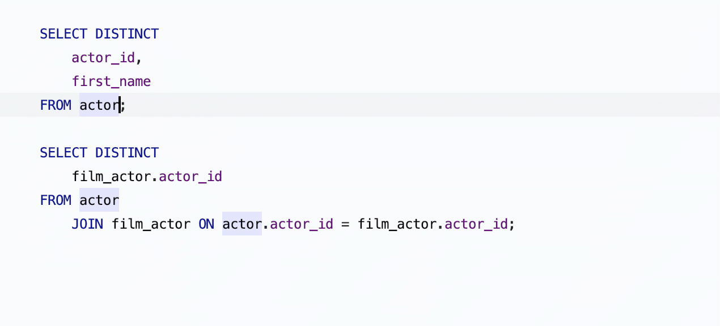Viewport: 720px width, 326px height.
Task: Click actor_id in second query's select list
Action: 190,177
